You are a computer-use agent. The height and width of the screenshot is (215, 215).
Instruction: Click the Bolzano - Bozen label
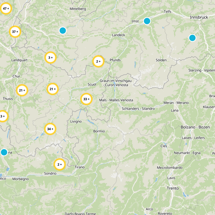(x=195, y=127)
